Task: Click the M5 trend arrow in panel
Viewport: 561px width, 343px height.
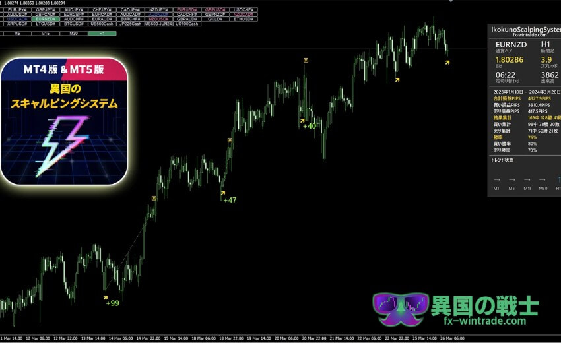Action: point(512,180)
